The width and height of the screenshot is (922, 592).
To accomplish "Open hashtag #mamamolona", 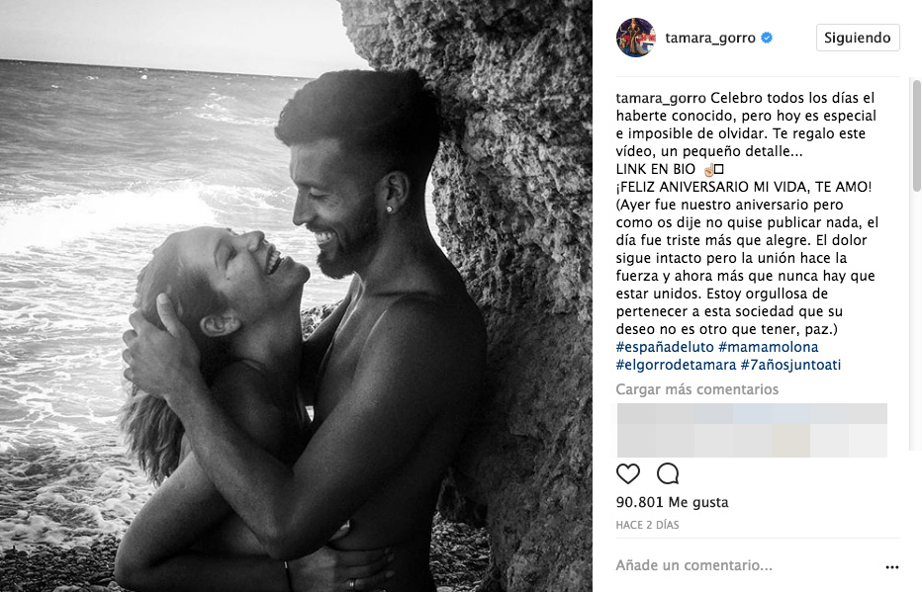I will [x=768, y=347].
